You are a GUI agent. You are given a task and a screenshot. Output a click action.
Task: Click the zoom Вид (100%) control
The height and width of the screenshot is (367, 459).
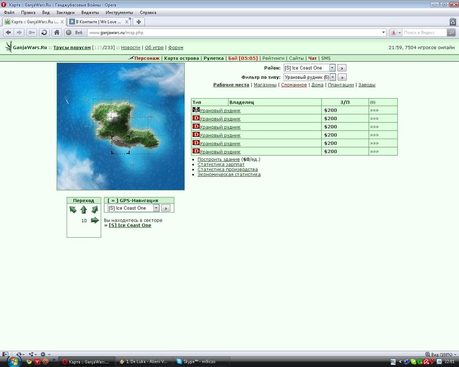[441, 354]
